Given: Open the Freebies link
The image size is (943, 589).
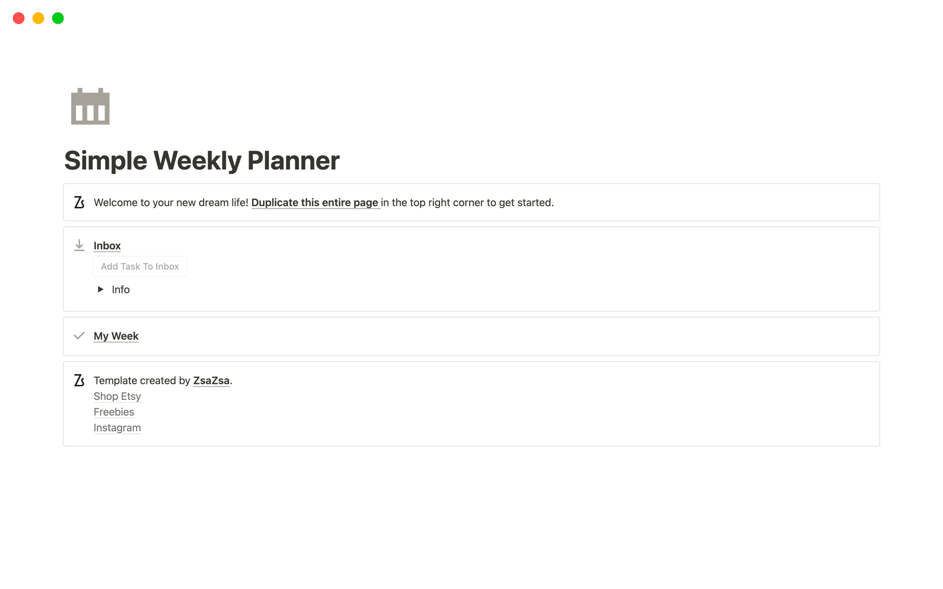Looking at the screenshot, I should [113, 412].
